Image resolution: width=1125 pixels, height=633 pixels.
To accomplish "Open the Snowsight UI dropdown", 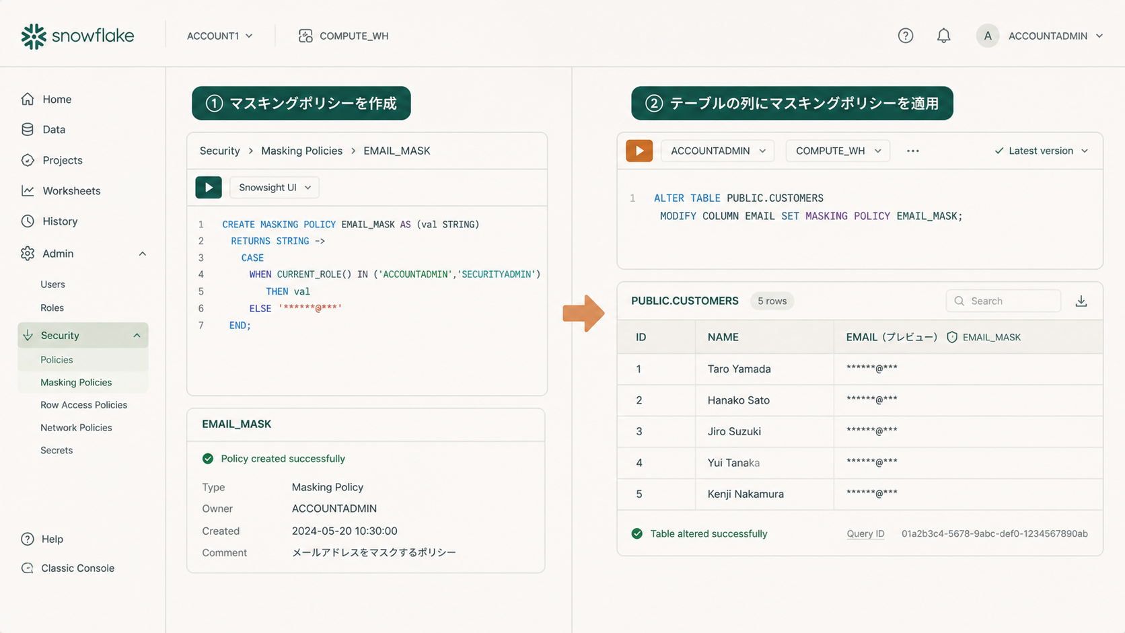I will tap(275, 187).
